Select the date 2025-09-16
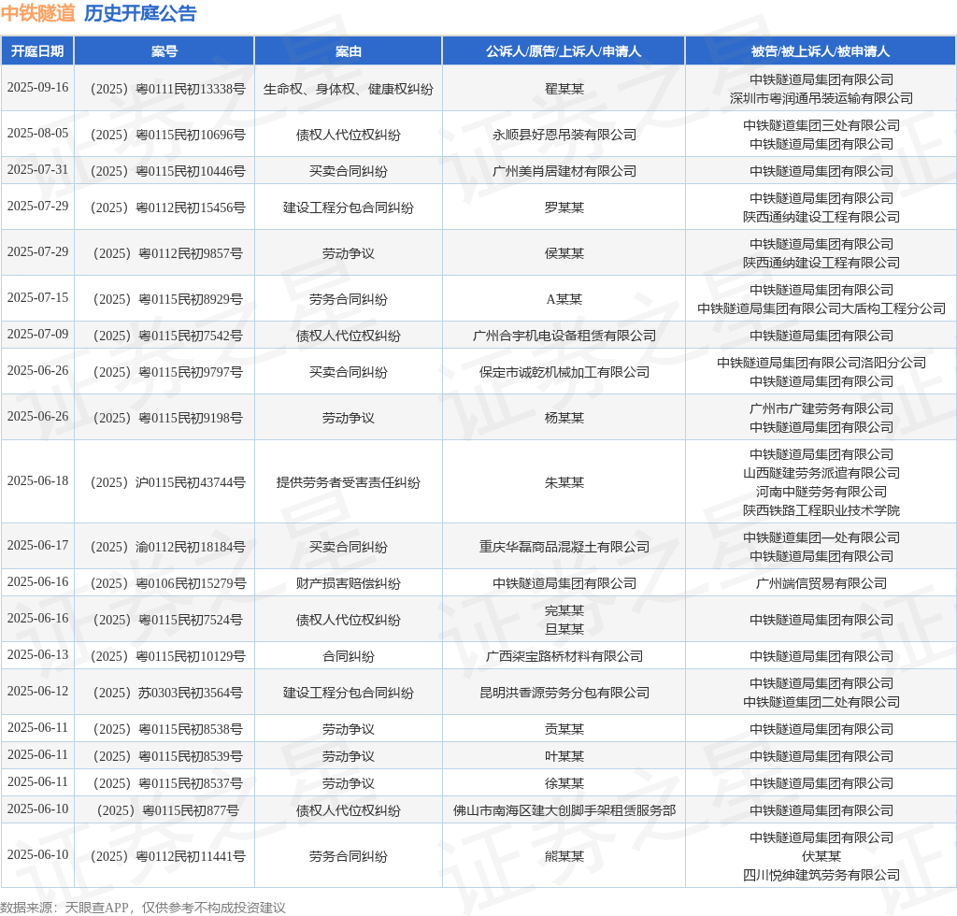 tap(37, 87)
